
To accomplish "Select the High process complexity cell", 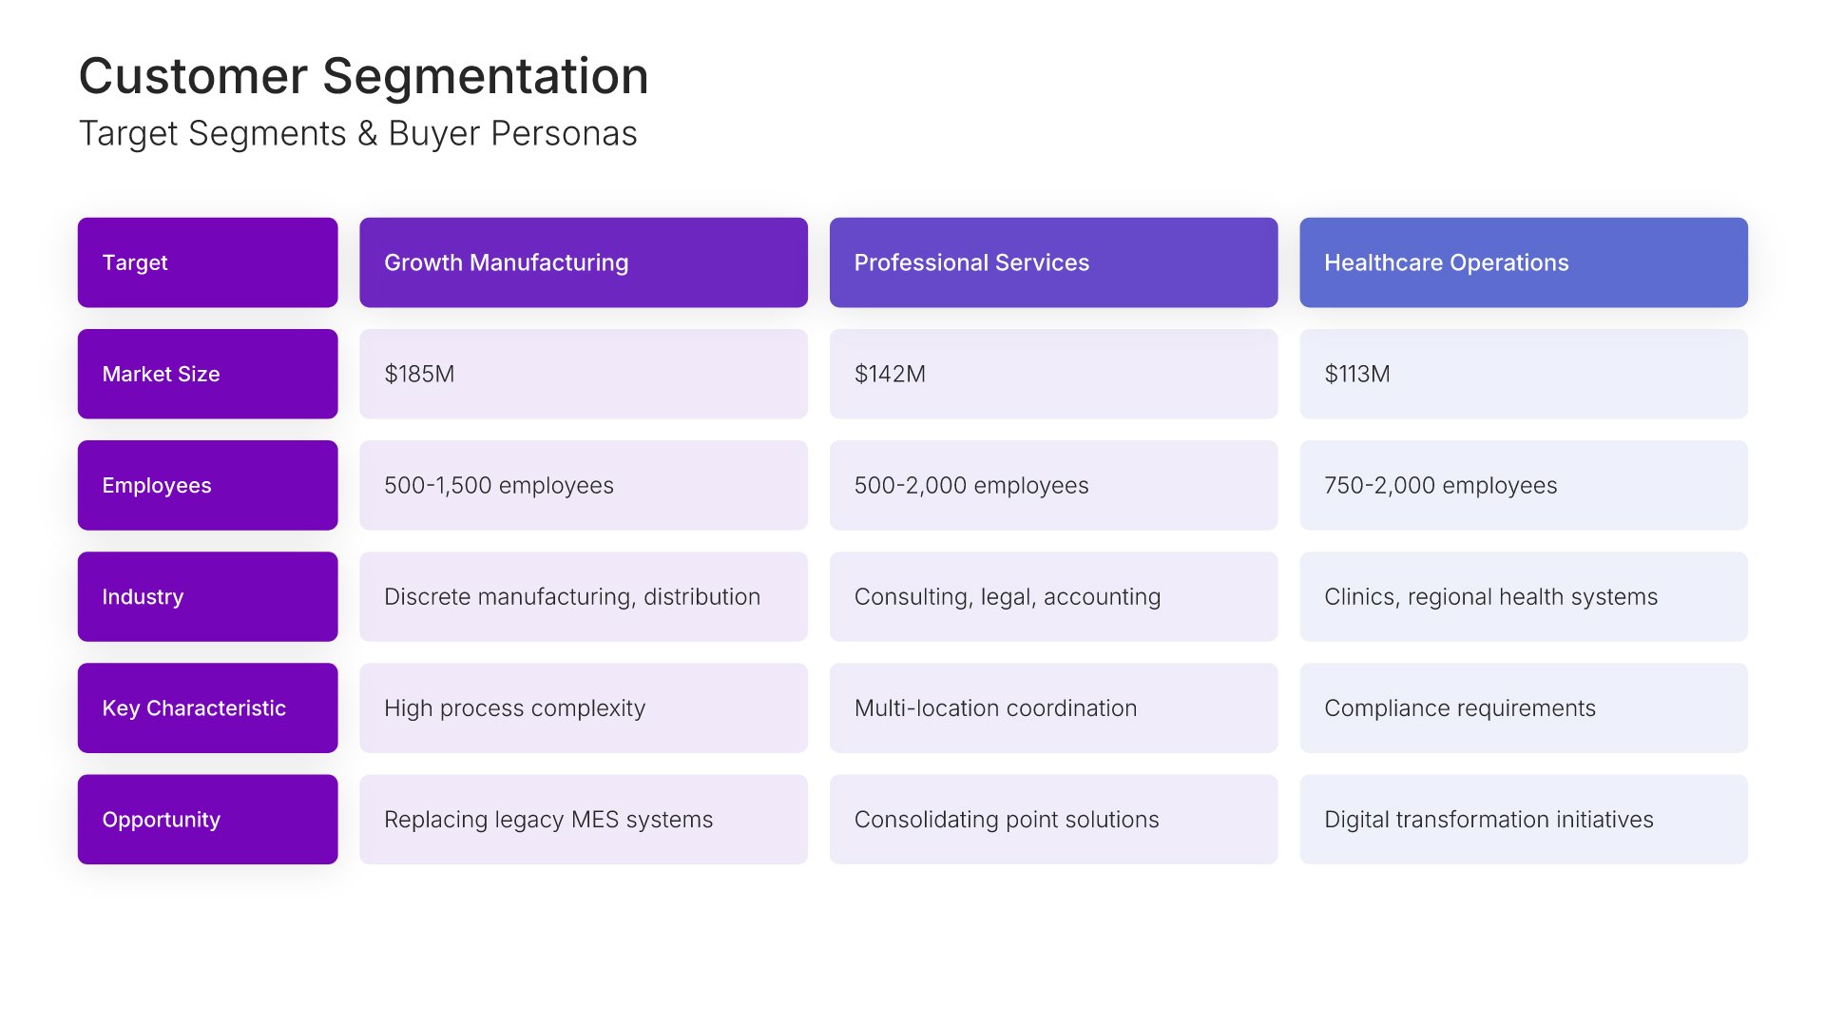I will pyautogui.click(x=583, y=707).
